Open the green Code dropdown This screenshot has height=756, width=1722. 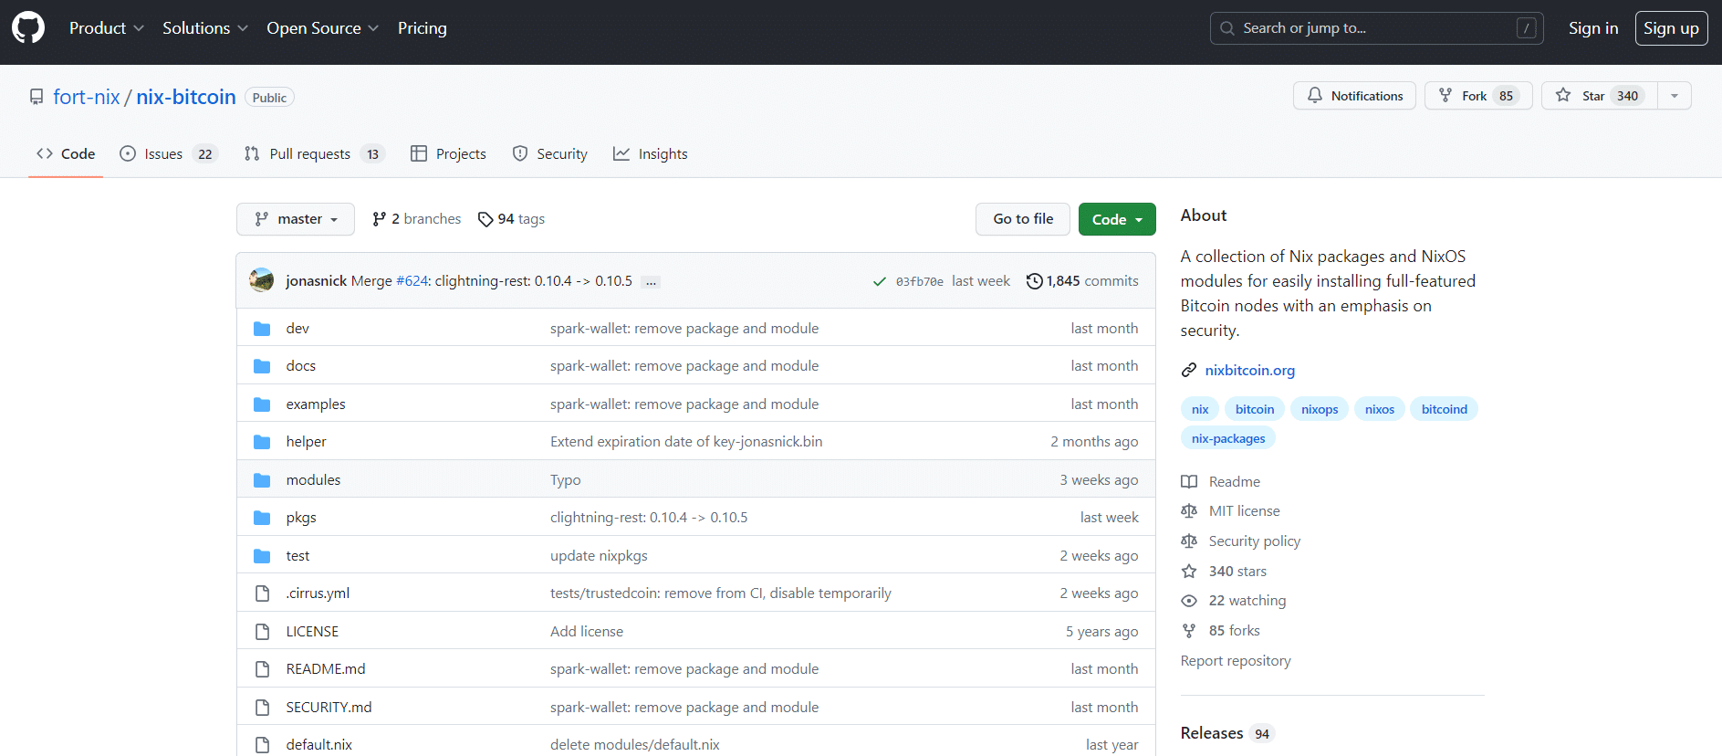click(x=1117, y=219)
